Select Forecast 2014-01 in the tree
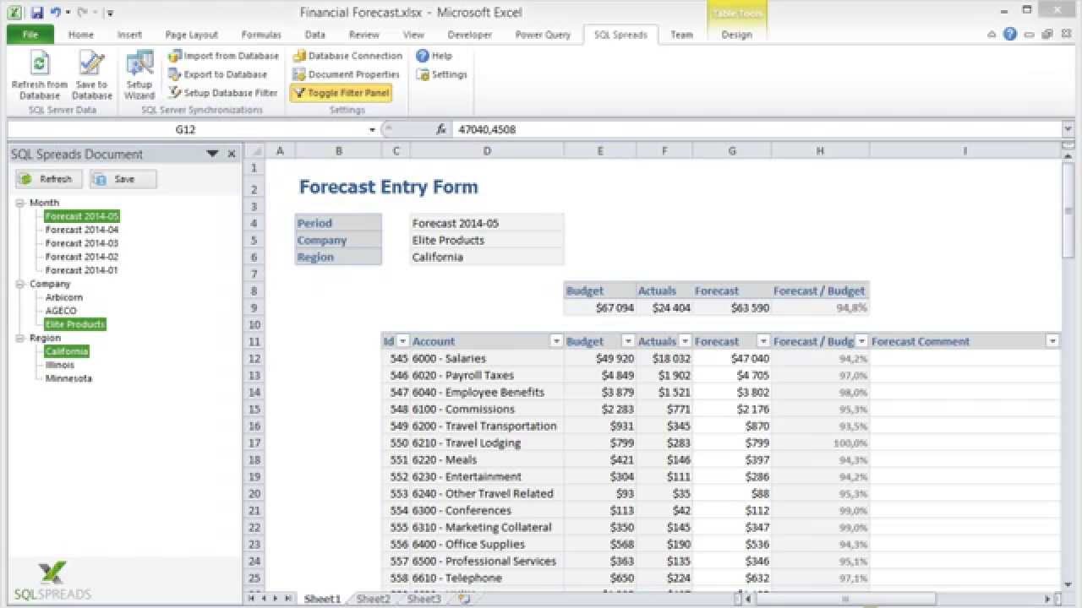 point(82,270)
